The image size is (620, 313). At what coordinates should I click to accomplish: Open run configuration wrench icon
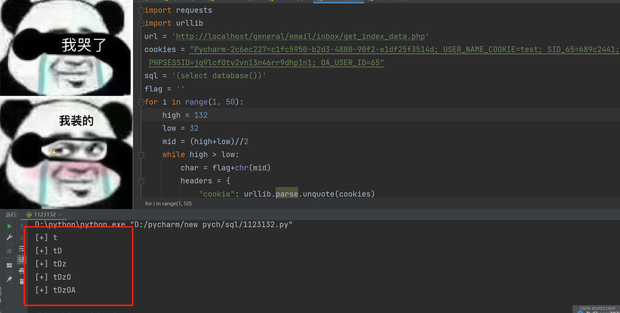coord(9,237)
